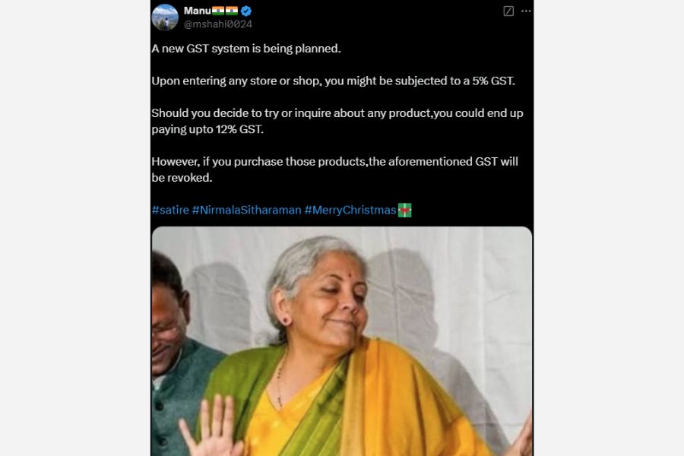
Task: Open the #satire hashtag
Action: pyautogui.click(x=170, y=211)
